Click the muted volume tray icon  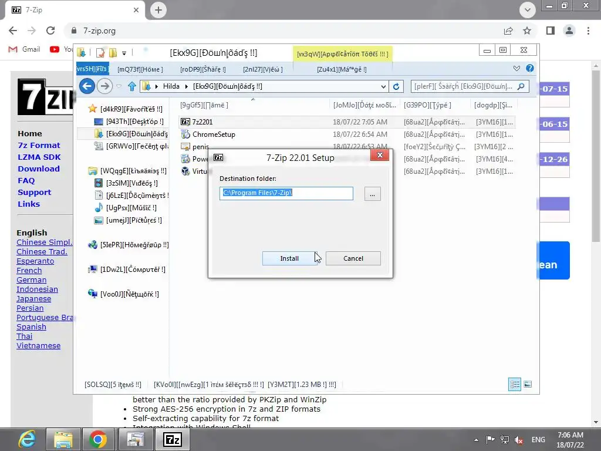tap(519, 440)
